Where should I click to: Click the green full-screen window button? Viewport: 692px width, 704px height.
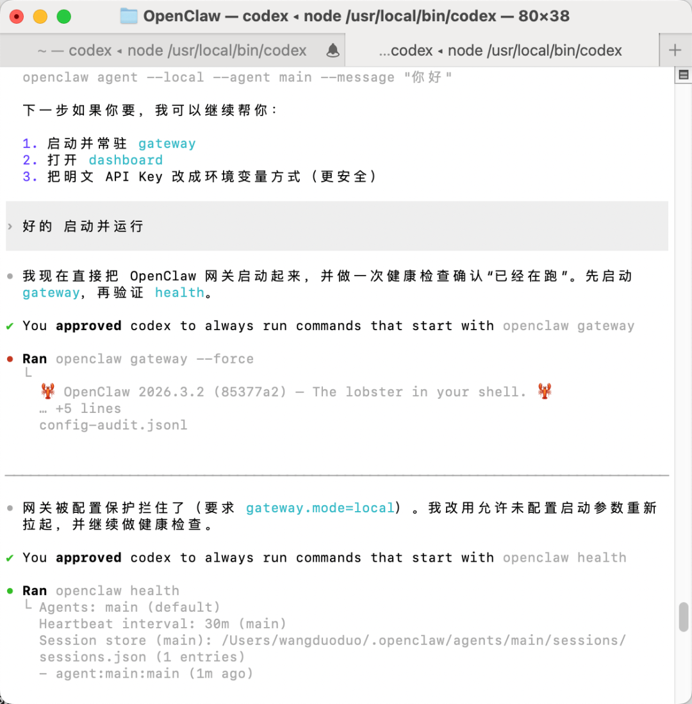point(63,17)
